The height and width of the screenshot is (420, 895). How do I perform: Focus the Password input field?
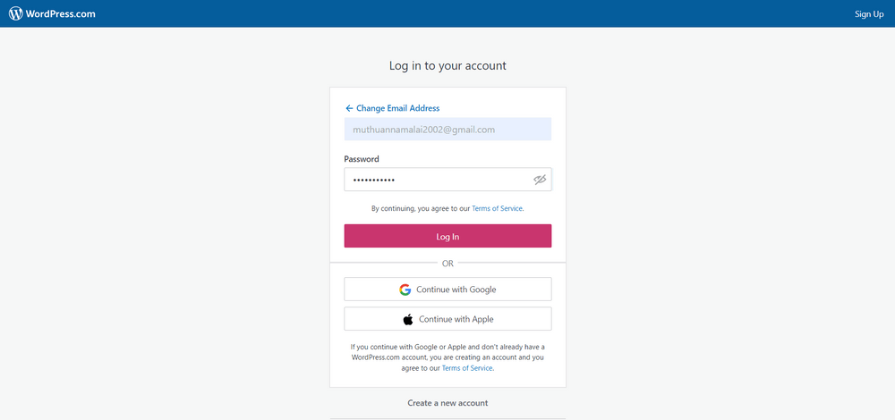[434, 180]
